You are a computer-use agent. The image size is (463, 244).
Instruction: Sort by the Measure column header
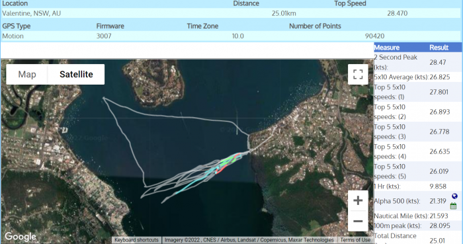point(386,48)
